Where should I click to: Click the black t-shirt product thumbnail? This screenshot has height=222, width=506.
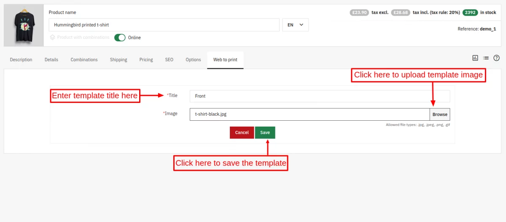click(24, 25)
